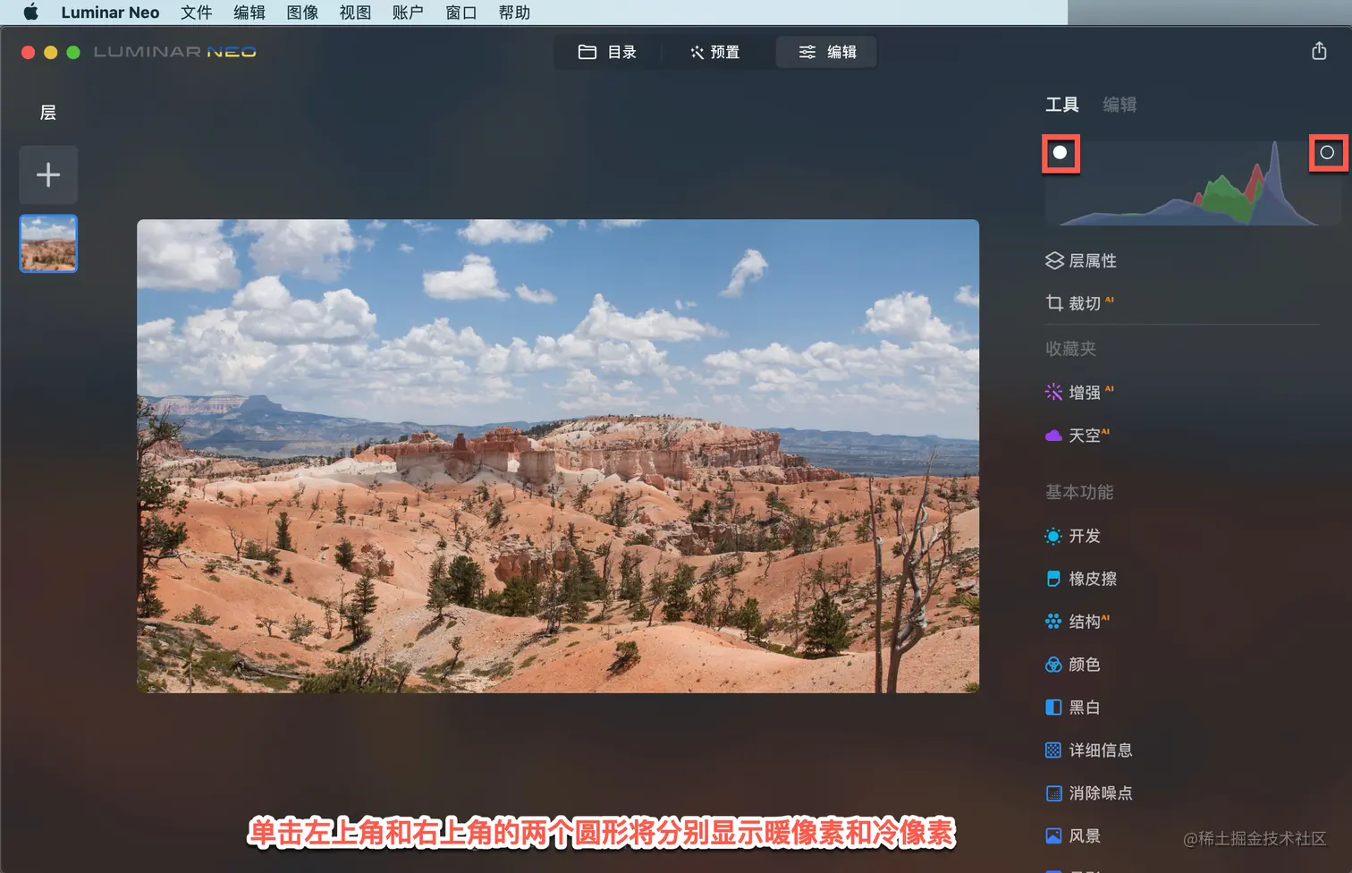Open the Apple menu
The height and width of the screenshot is (873, 1352).
(x=30, y=13)
